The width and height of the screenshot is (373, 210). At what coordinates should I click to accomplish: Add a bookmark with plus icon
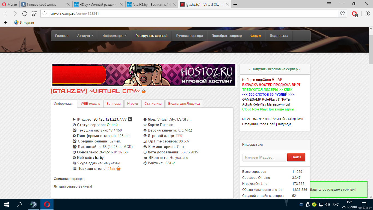point(5,23)
